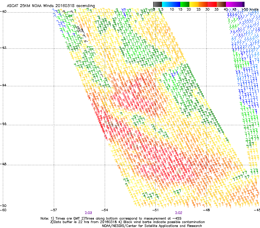Click the longitude label '-60'
260x228 pixels.
[x=3, y=210]
